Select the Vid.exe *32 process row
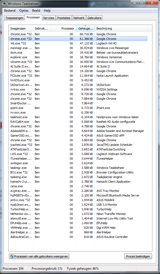Screen dimensions: 160x274 tap(78, 43)
